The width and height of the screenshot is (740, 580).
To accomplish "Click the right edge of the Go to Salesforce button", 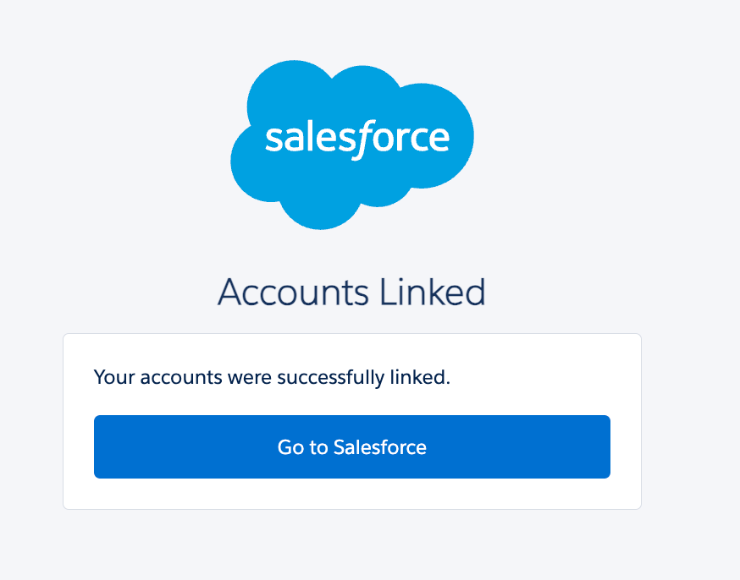I will [x=604, y=447].
